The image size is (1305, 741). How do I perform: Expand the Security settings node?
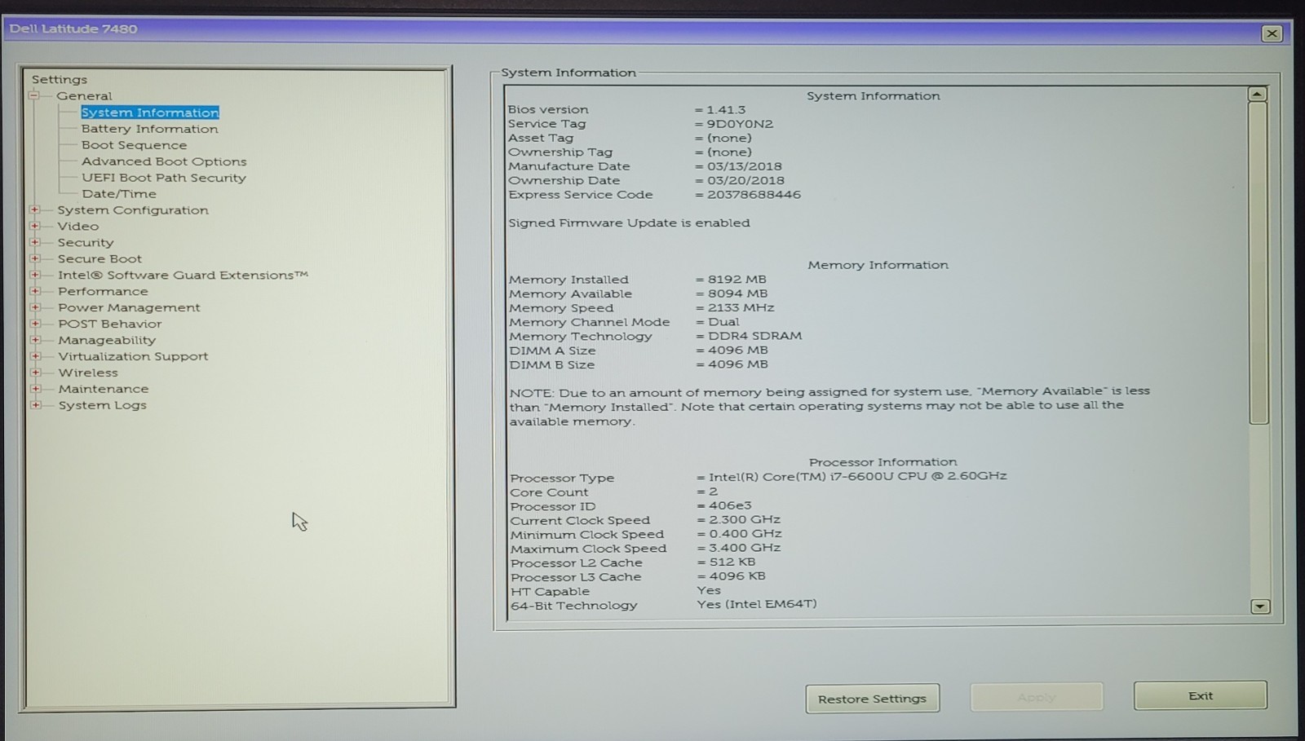pos(35,243)
